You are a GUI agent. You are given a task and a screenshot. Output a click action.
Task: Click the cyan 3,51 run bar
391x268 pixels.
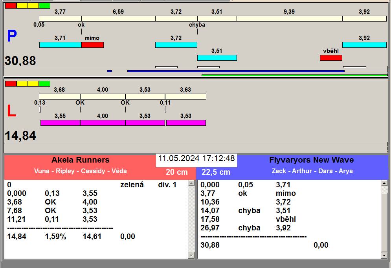217,58
